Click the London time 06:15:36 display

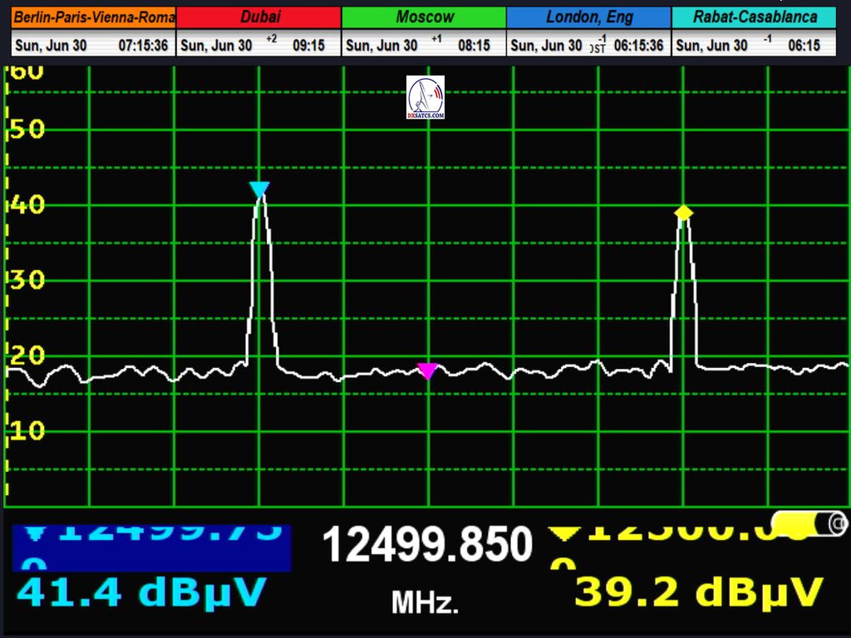point(638,46)
